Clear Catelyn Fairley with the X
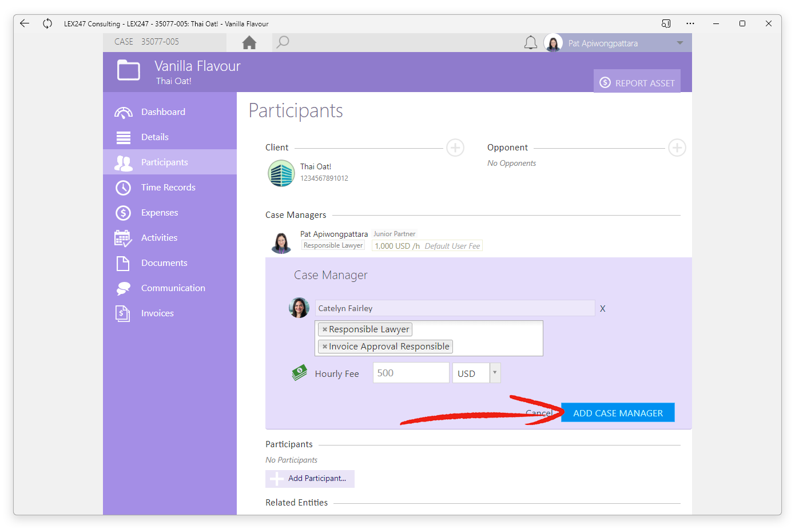 [x=602, y=309]
